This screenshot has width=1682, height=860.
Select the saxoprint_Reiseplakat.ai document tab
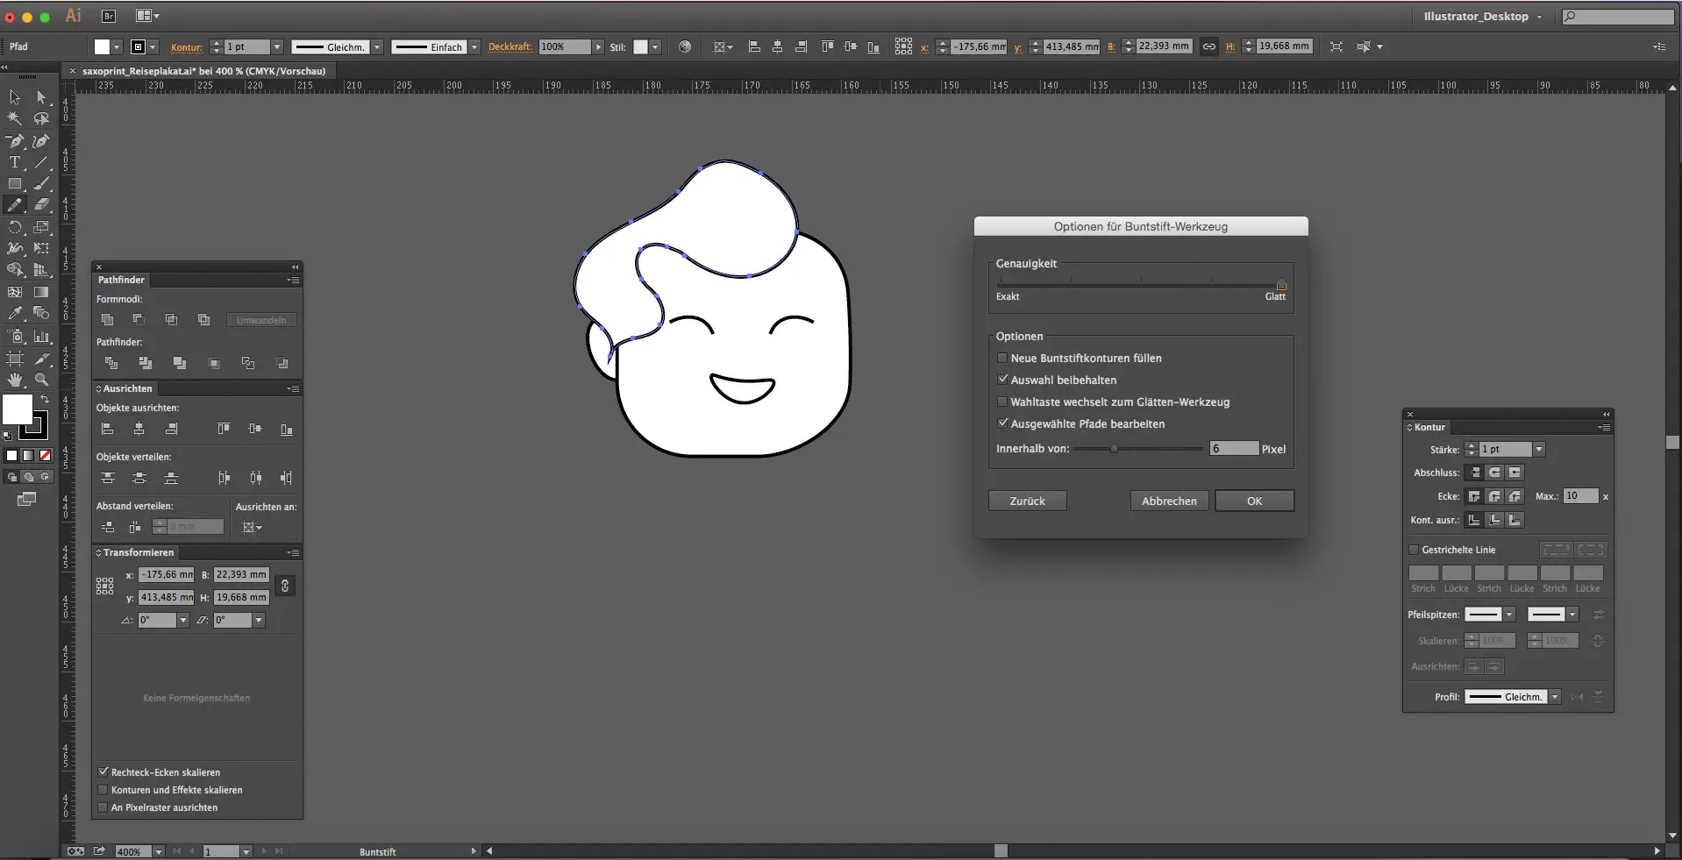coord(203,71)
